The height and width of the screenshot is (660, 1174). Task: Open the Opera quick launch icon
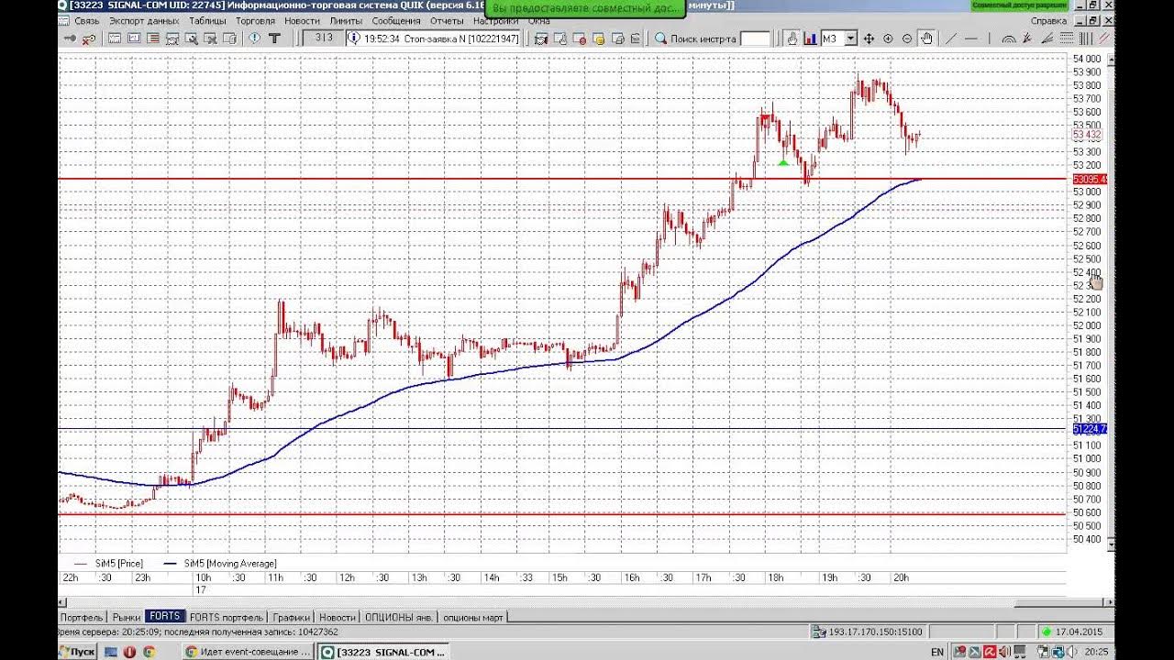(x=129, y=652)
